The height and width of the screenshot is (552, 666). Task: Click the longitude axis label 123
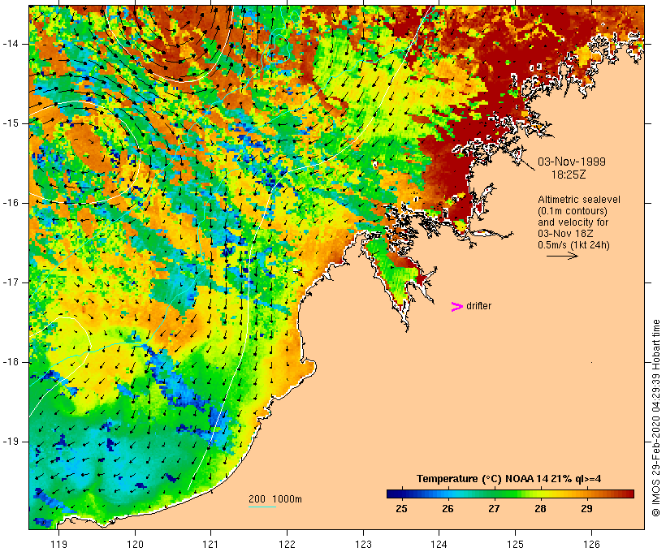363,544
